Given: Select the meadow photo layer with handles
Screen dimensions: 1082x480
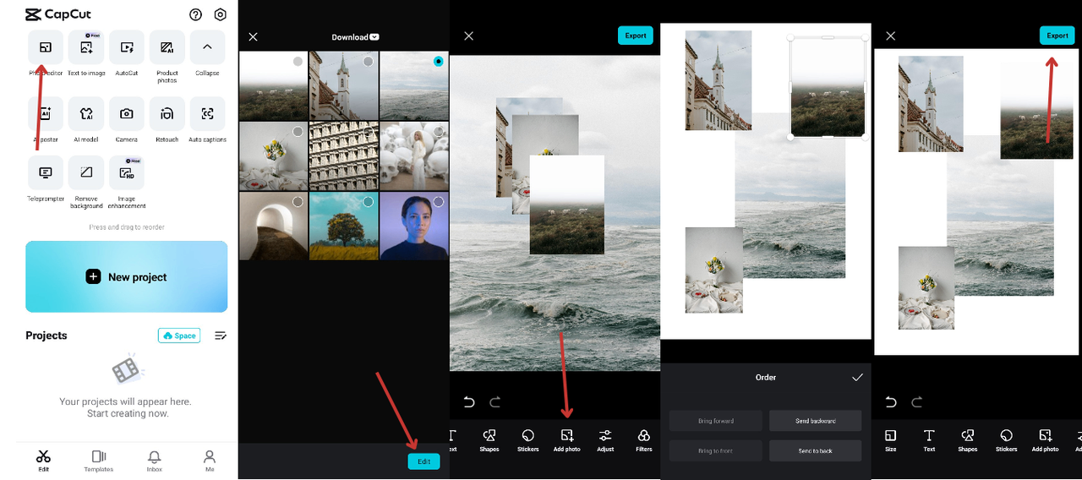Looking at the screenshot, I should pyautogui.click(x=828, y=86).
